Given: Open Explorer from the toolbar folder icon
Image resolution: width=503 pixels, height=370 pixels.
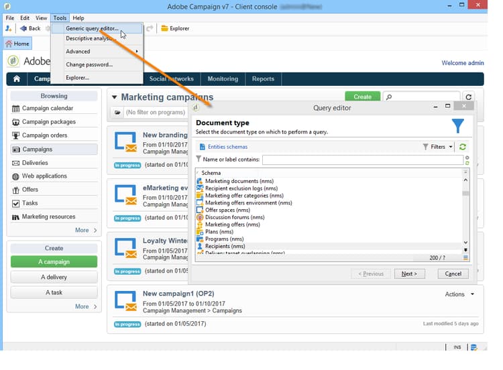Looking at the screenshot, I should click(175, 29).
